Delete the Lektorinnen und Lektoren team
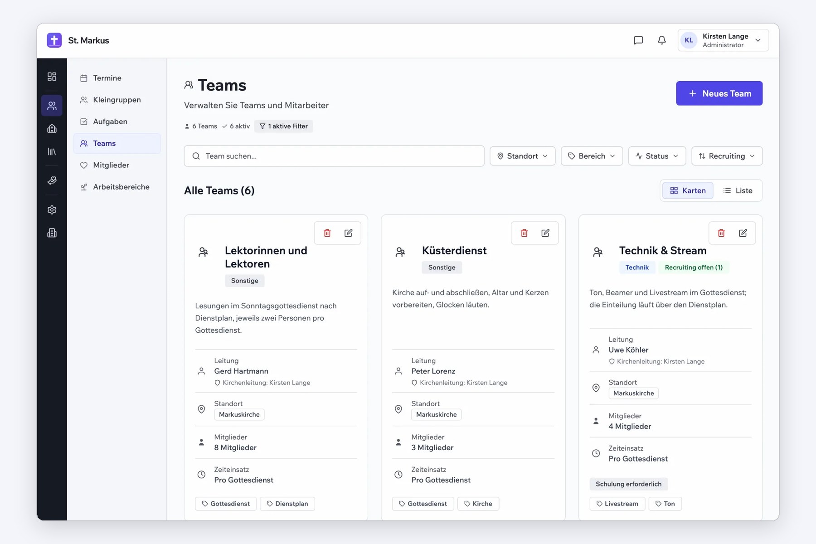Image resolution: width=816 pixels, height=544 pixels. [x=327, y=233]
